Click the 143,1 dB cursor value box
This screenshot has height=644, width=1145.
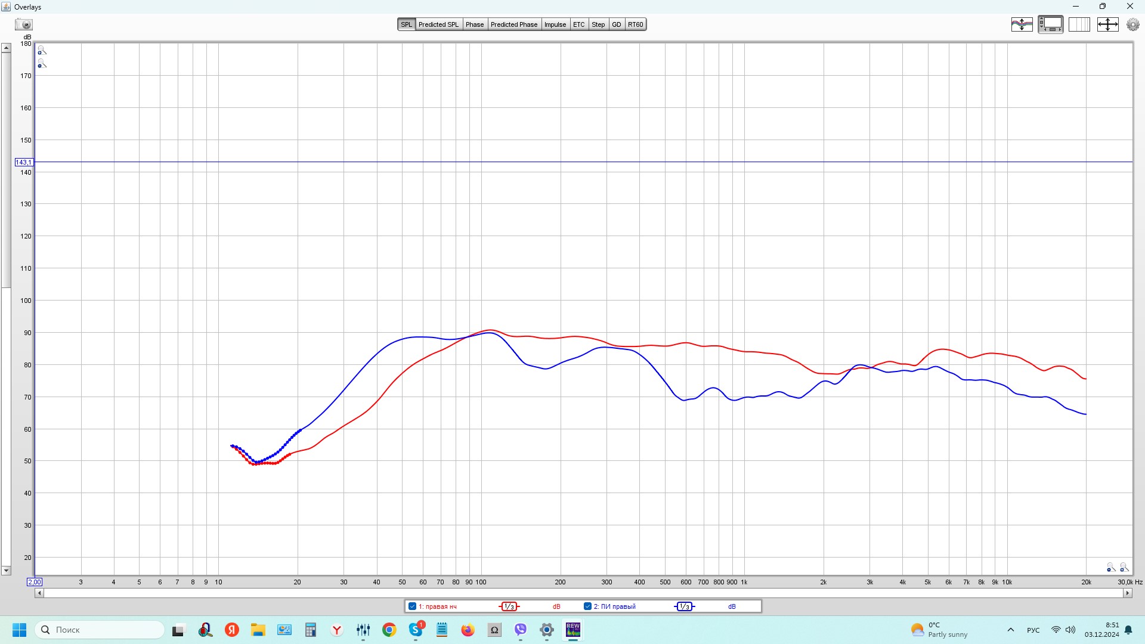click(x=24, y=162)
